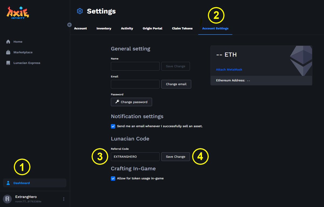Viewport: 324px width, 207px height.
Task: Click the ronin wallet address text
Action: (x=28, y=201)
